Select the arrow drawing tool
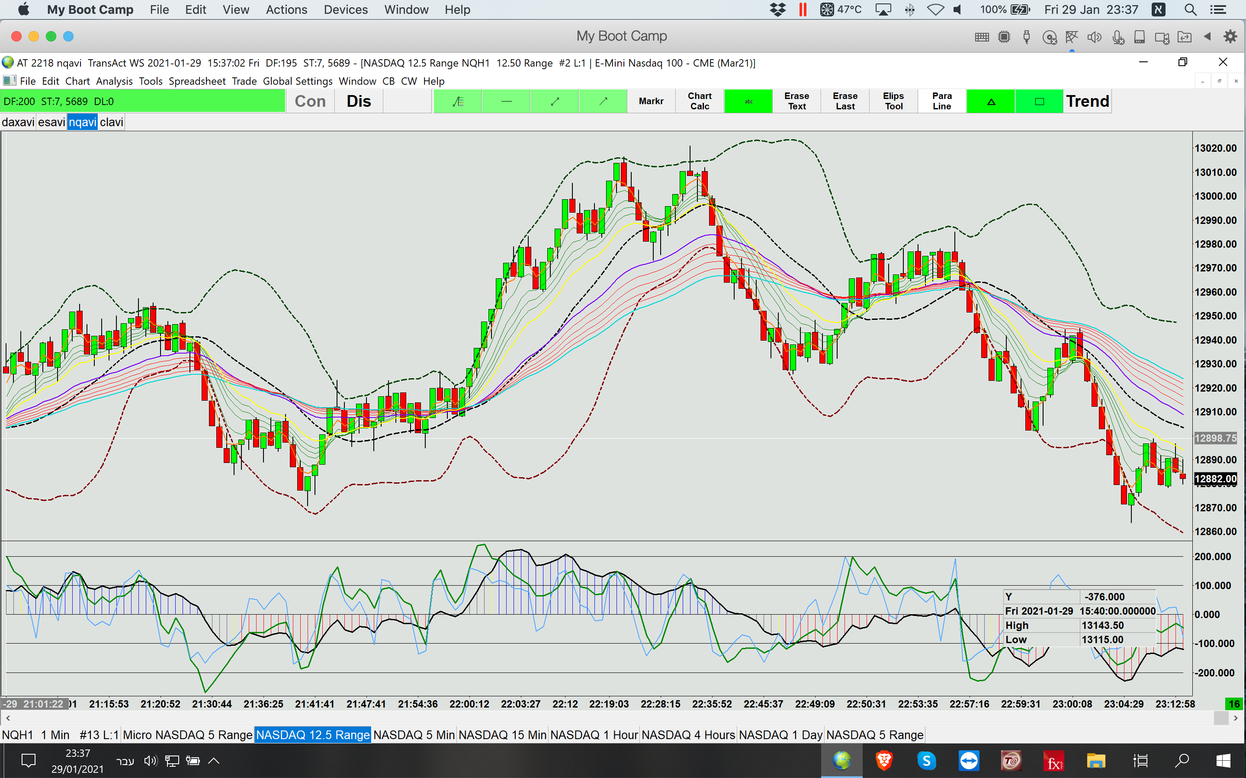1246x778 pixels. click(x=603, y=102)
